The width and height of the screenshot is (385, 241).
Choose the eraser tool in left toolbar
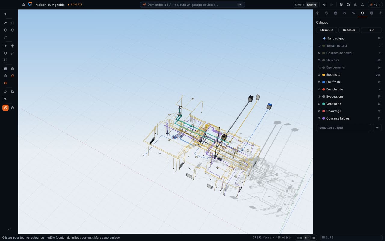[x=5, y=92]
